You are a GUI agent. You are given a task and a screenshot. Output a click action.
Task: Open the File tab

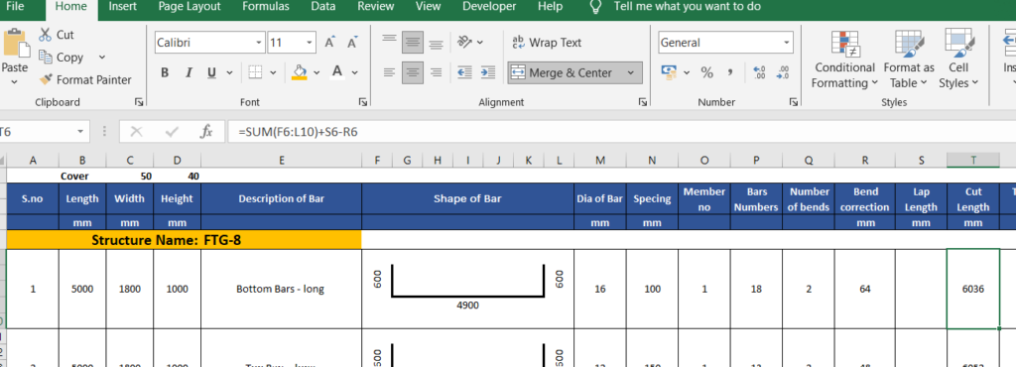click(14, 7)
